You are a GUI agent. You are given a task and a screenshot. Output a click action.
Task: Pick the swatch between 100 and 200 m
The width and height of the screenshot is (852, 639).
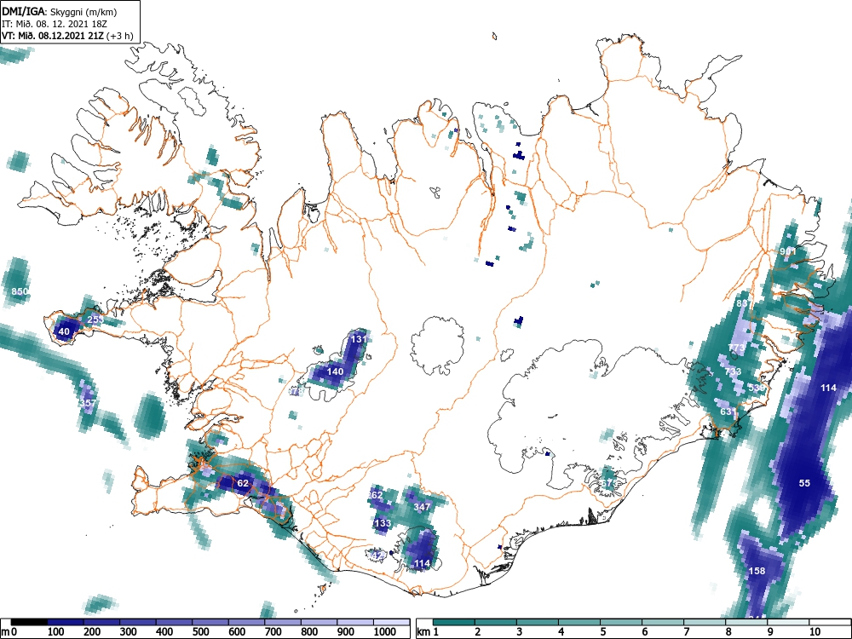click(x=66, y=622)
